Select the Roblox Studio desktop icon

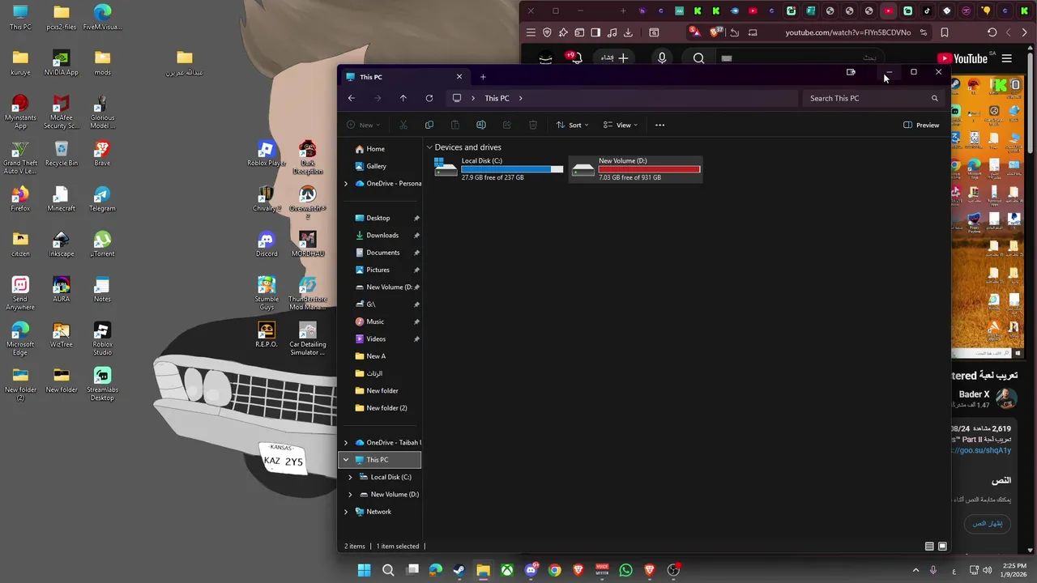(x=102, y=338)
